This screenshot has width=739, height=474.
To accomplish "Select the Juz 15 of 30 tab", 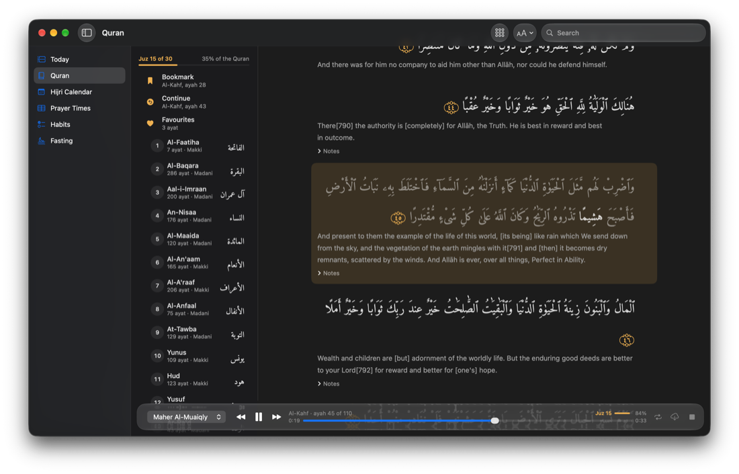I will (x=155, y=59).
